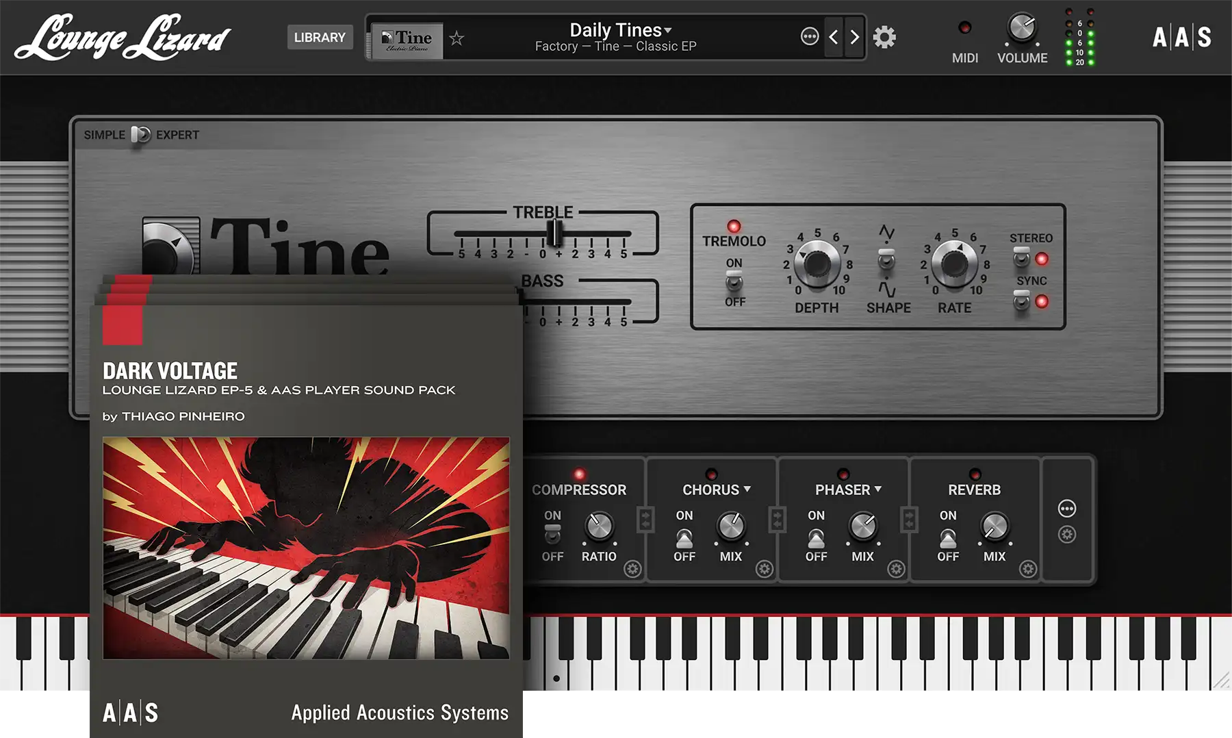Image resolution: width=1232 pixels, height=738 pixels.
Task: Click the Compressor Ratio knob
Action: (x=600, y=526)
